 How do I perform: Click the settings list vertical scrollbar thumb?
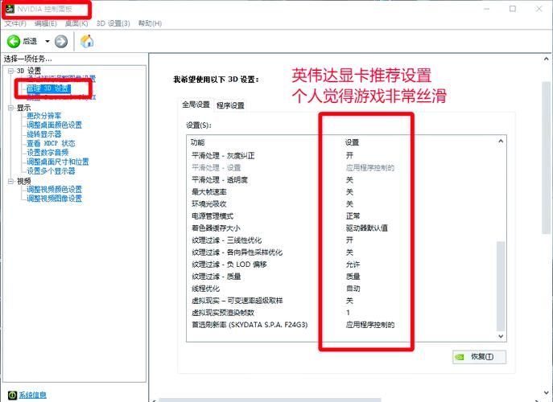(x=501, y=285)
